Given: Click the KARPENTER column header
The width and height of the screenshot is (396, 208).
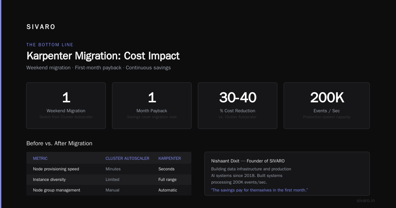Looking at the screenshot, I should coord(170,158).
